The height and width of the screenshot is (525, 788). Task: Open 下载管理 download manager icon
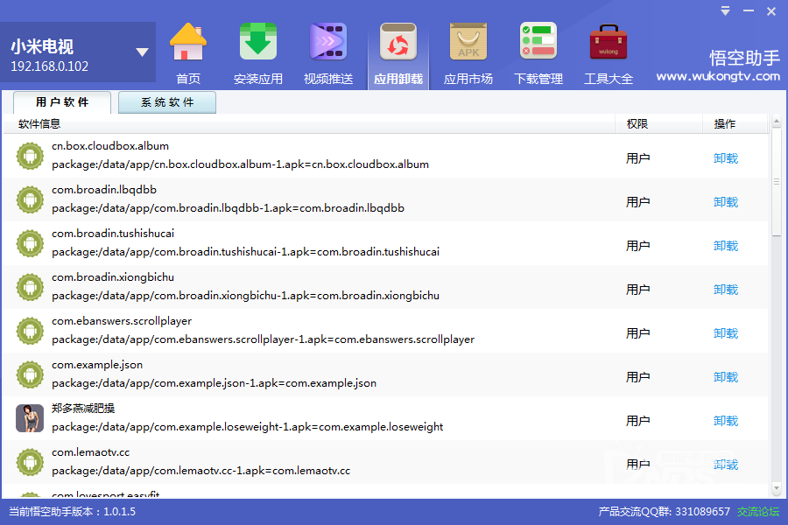point(538,42)
